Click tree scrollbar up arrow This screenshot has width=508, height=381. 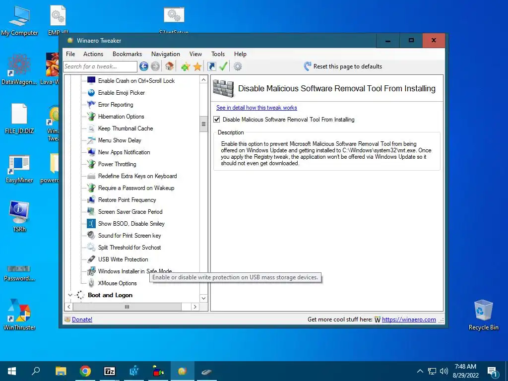(203, 80)
